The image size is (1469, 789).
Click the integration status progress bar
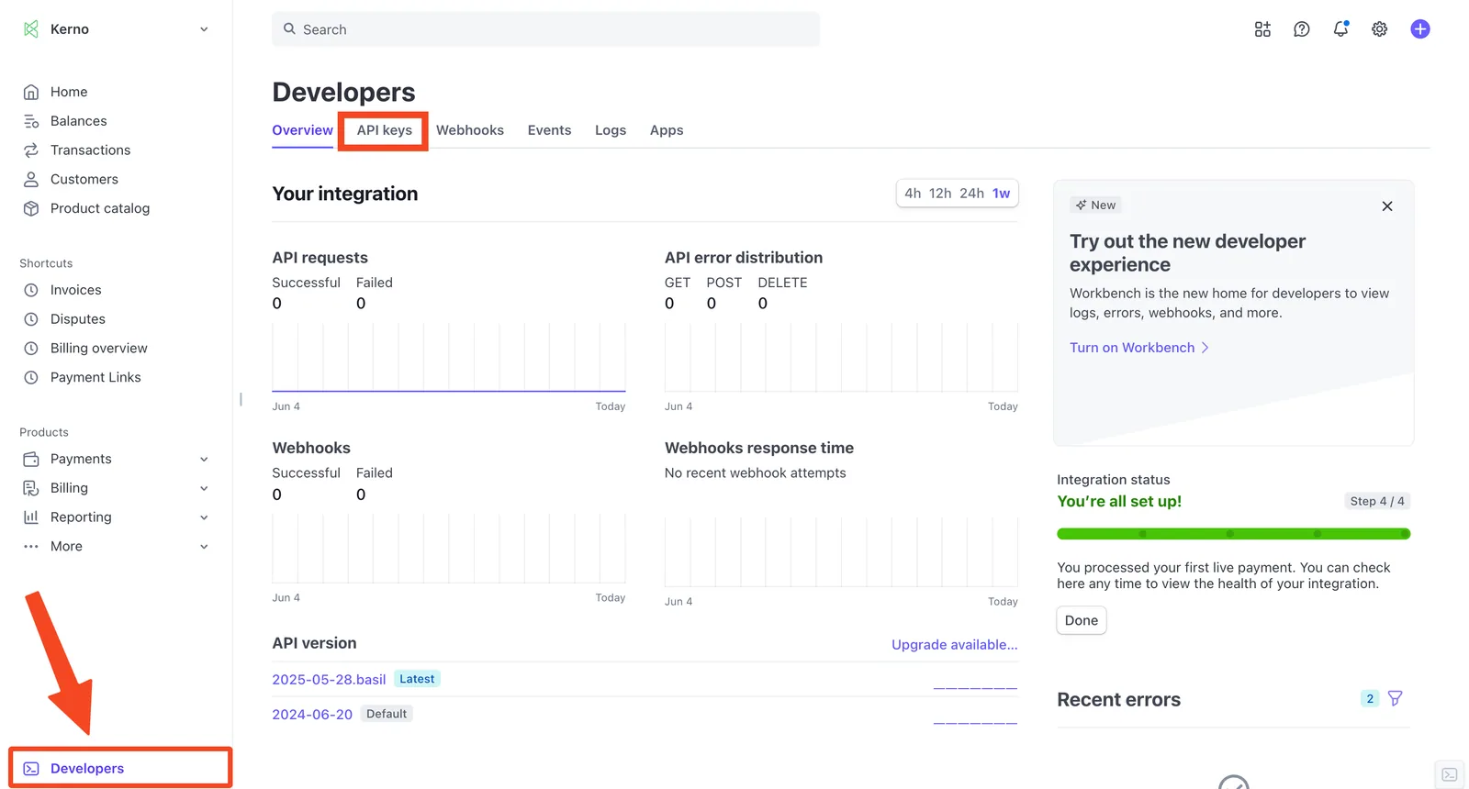click(1233, 534)
